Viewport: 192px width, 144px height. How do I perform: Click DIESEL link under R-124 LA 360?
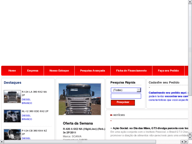coord(26,100)
